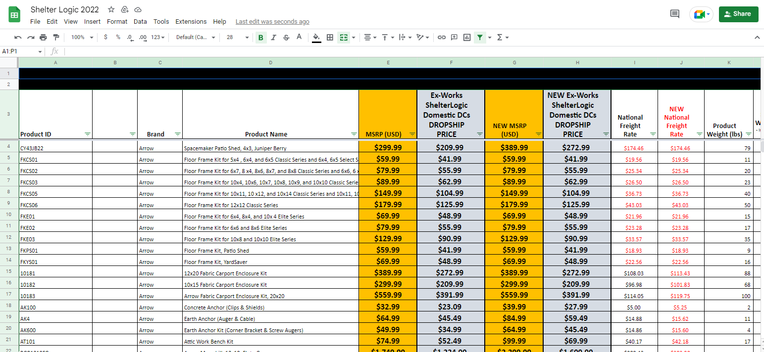Open Product Name column filter
Screen dimensions: 764x352
click(354, 134)
